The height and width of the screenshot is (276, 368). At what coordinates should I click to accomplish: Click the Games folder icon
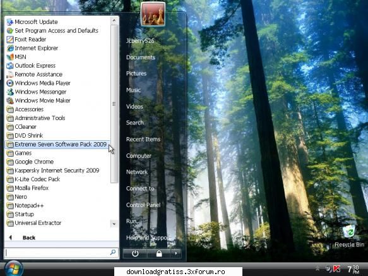coord(10,153)
